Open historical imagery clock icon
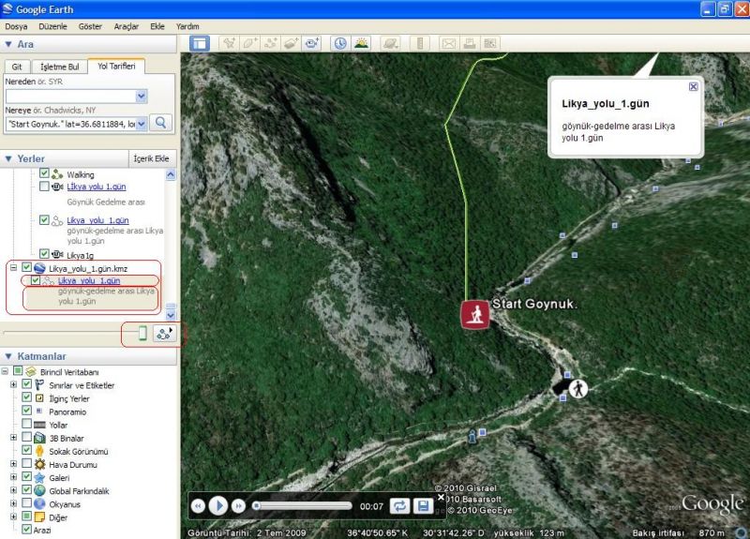The image size is (750, 539). tap(338, 43)
